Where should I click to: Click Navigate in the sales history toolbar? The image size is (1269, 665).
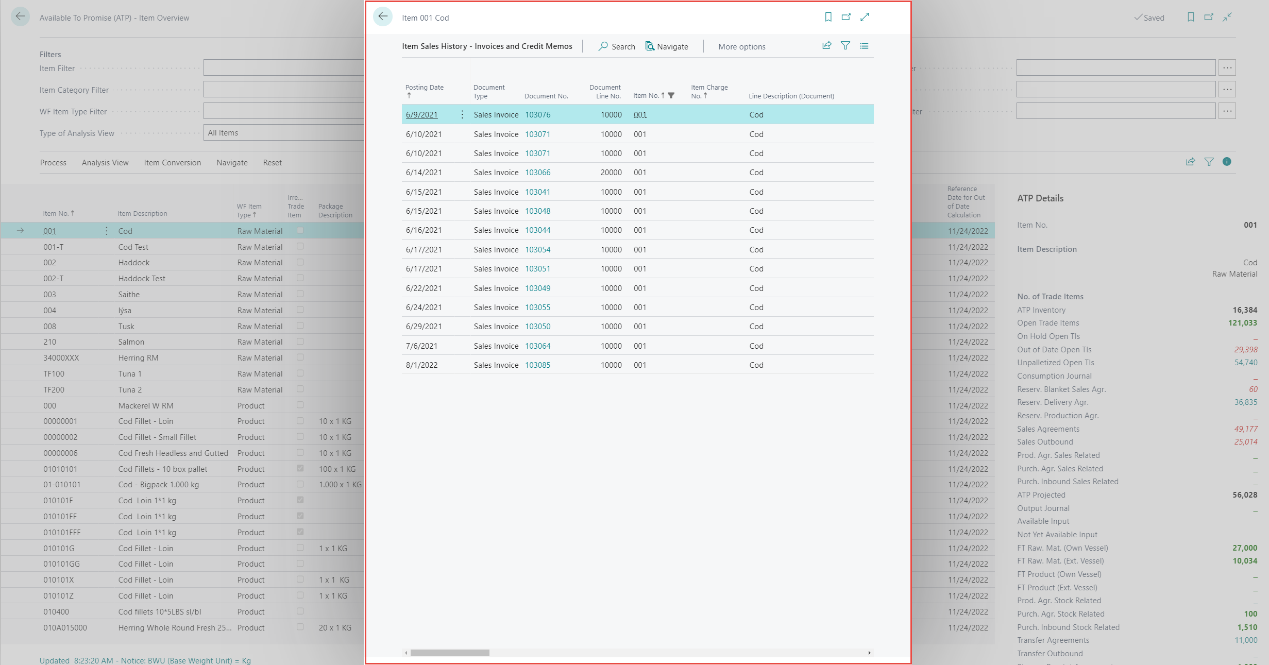click(x=667, y=46)
